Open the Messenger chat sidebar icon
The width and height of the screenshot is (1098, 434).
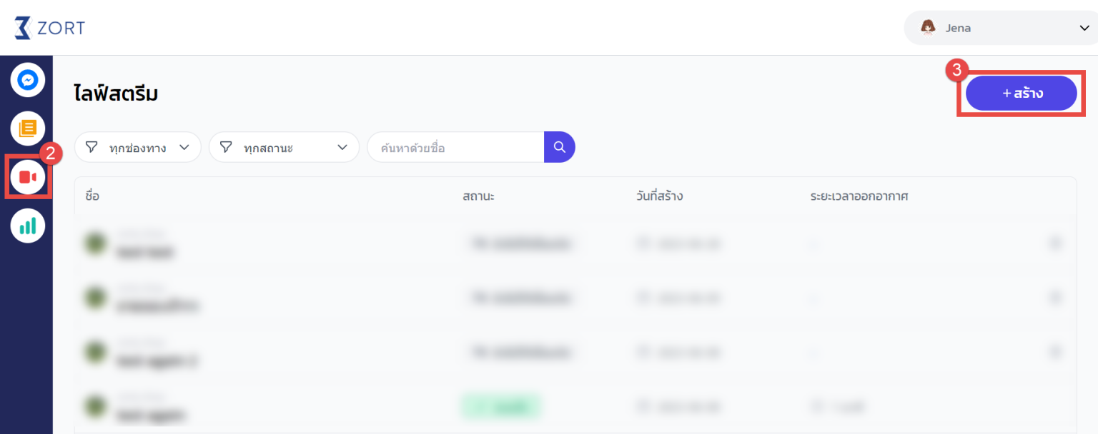click(27, 81)
